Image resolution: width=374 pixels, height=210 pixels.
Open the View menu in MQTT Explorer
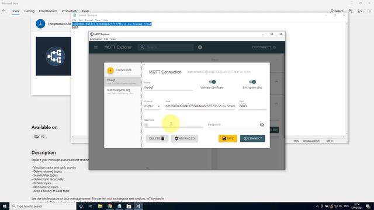pyautogui.click(x=113, y=39)
